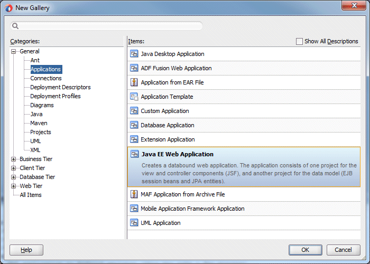Image resolution: width=370 pixels, height=264 pixels.
Task: Click the Java EE Web Application icon
Action: point(134,154)
